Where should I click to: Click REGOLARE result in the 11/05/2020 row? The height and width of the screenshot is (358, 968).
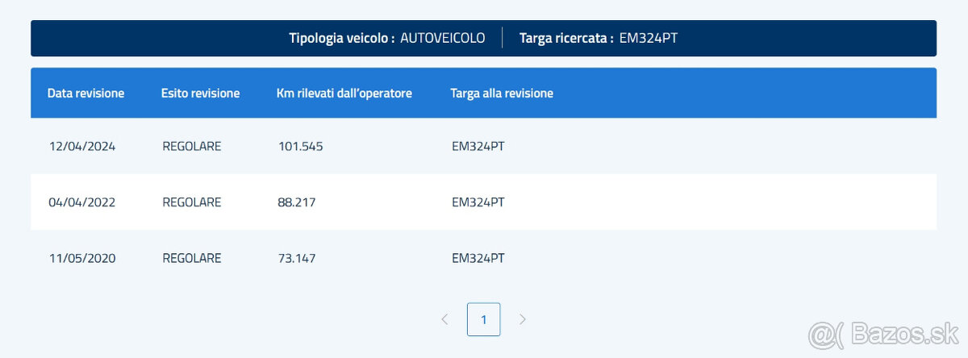pyautogui.click(x=191, y=259)
